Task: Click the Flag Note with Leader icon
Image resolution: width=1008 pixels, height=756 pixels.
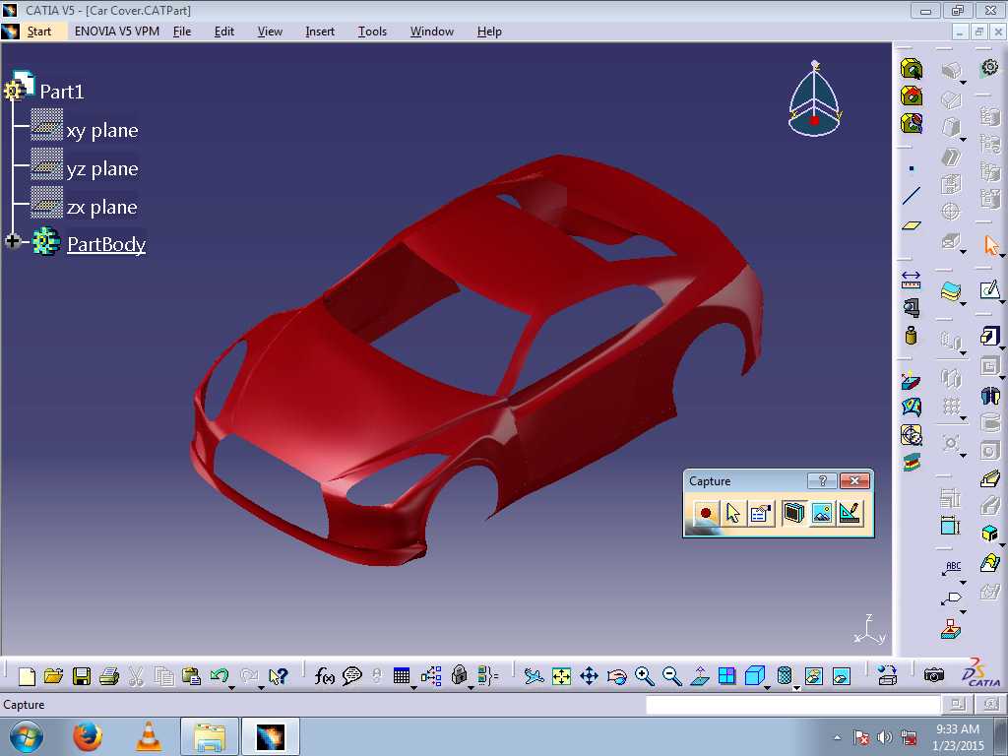Action: tap(951, 598)
